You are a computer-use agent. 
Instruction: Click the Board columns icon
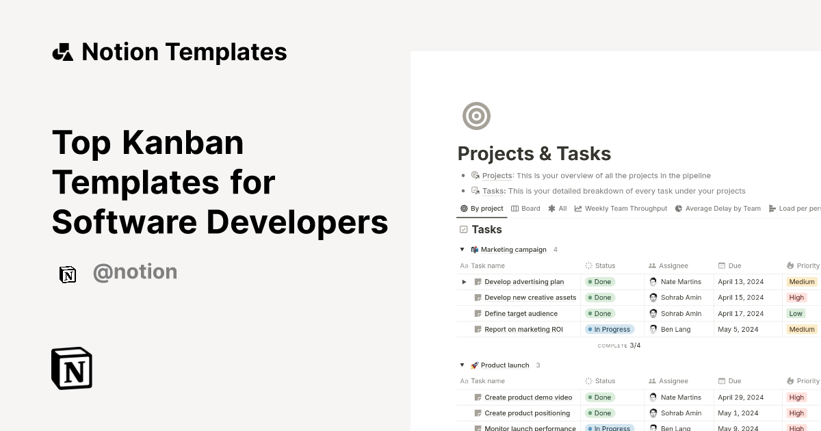click(514, 208)
